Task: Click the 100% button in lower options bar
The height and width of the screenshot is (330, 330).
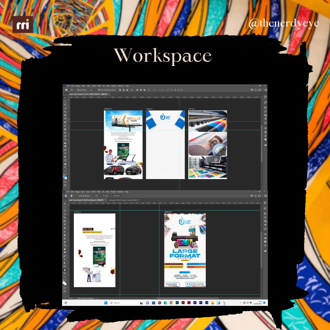Action: coord(96,196)
